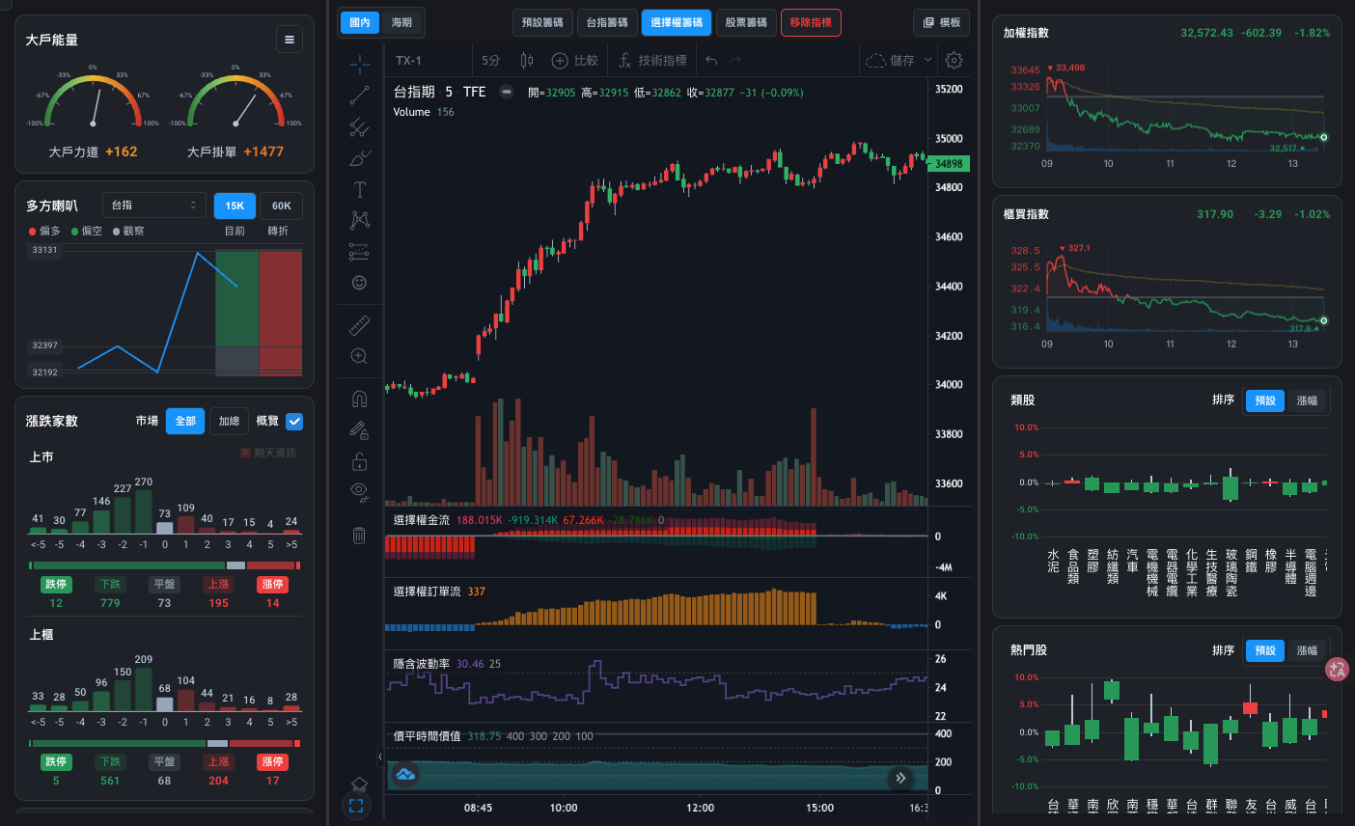Toggle the eye visibility of drawings
The image size is (1355, 826).
[x=359, y=492]
